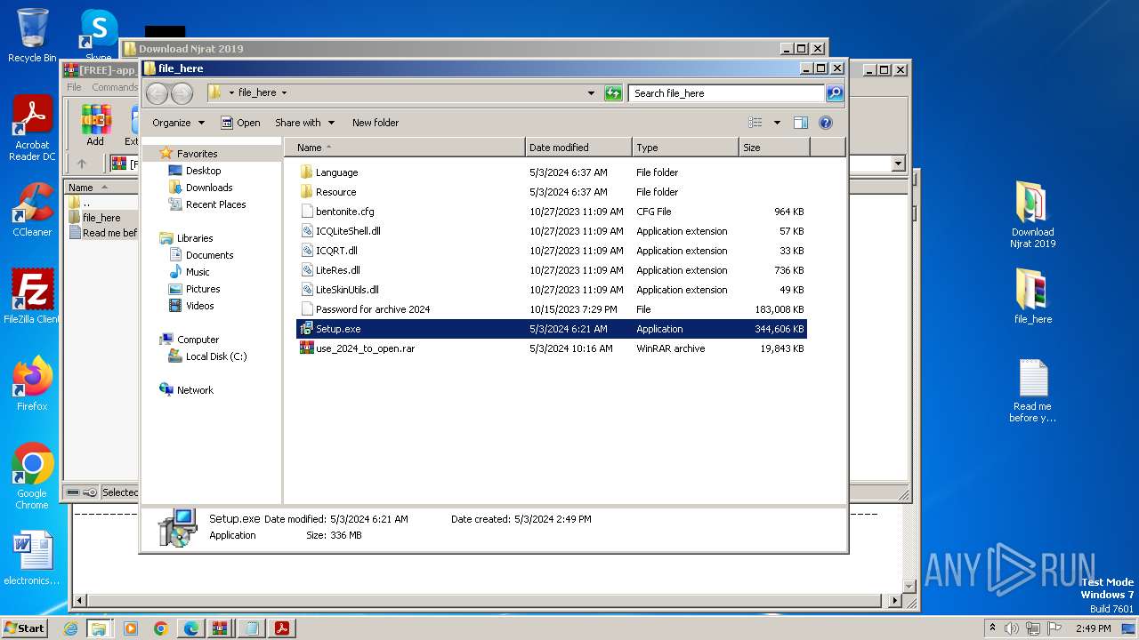
Task: Open Pictures library in navigation pane
Action: [203, 289]
